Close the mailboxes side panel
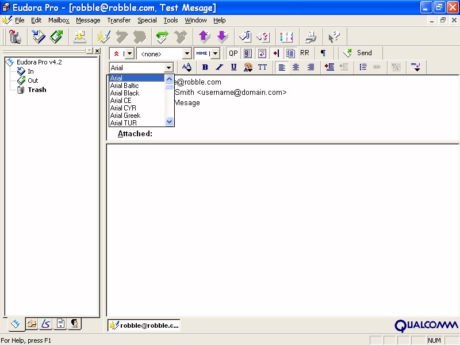The height and width of the screenshot is (345, 460). point(97,51)
